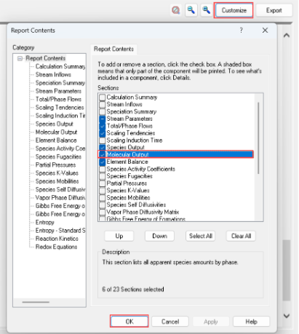Close the Report Contents dialog
The image size is (299, 334).
265,31
